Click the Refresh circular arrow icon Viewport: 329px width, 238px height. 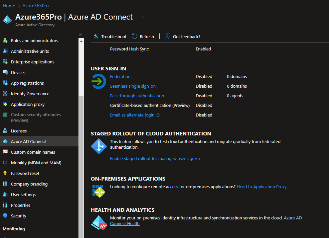coord(134,37)
